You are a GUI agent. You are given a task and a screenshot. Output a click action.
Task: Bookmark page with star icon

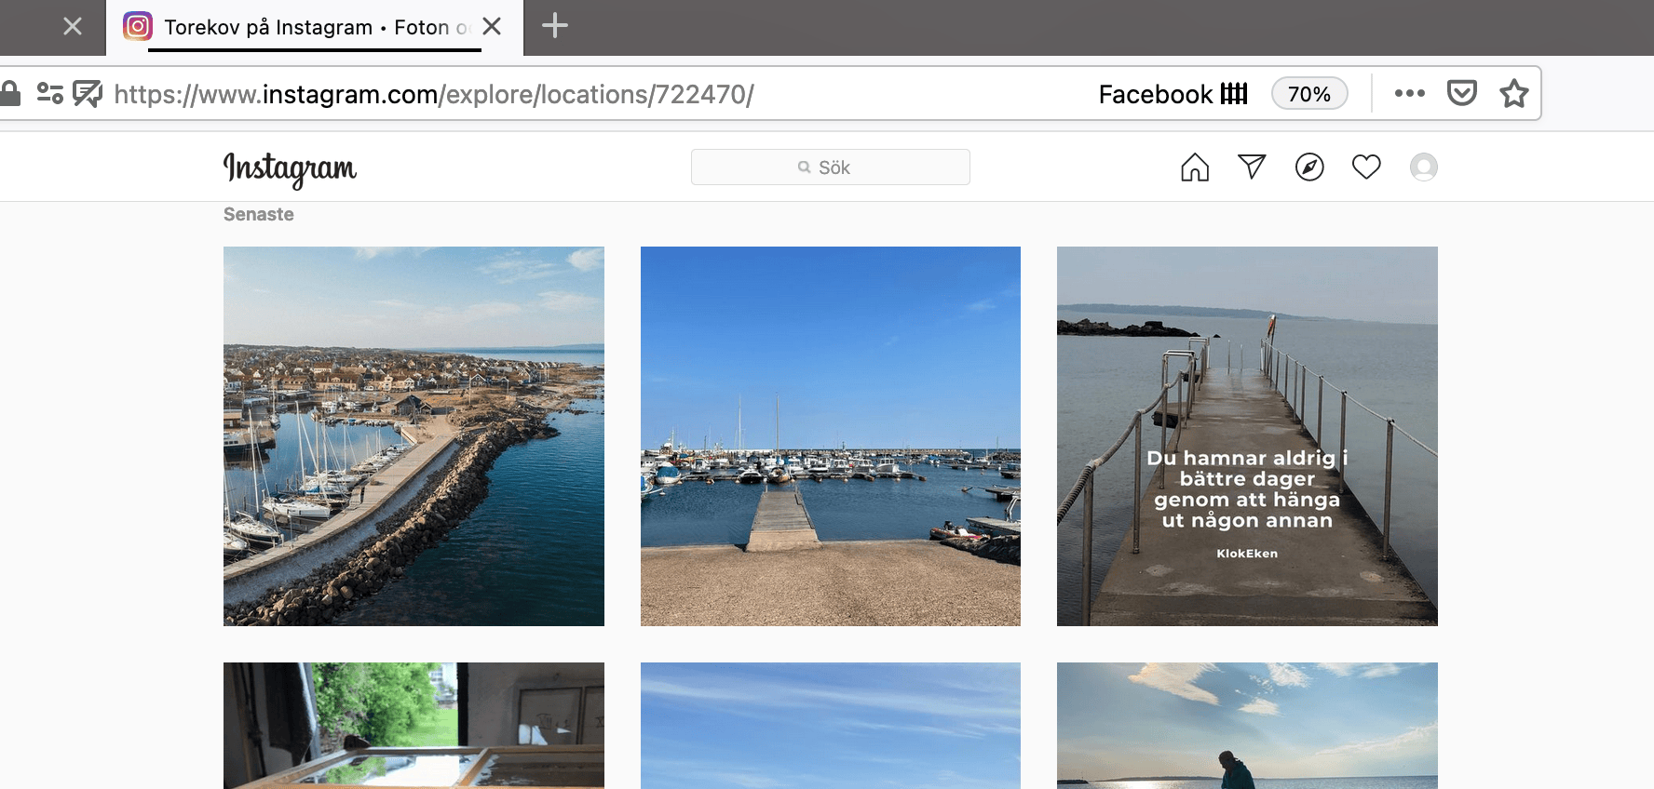coord(1513,94)
